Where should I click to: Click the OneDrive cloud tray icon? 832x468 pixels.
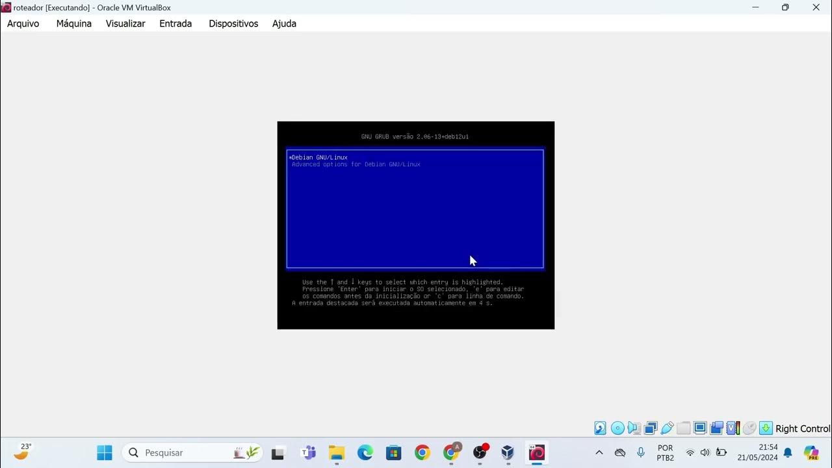coord(620,452)
